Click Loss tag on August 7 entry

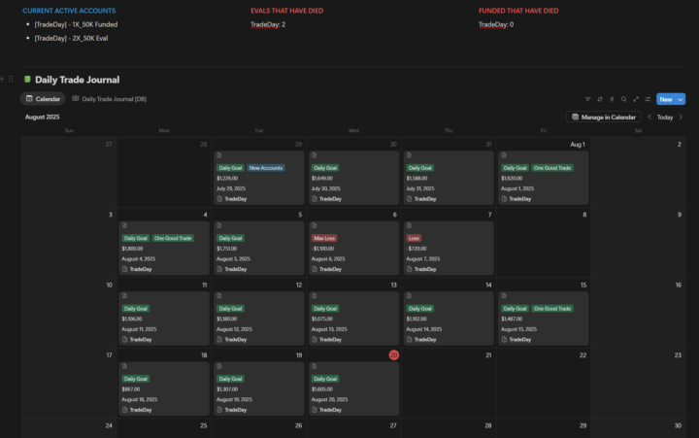(414, 238)
